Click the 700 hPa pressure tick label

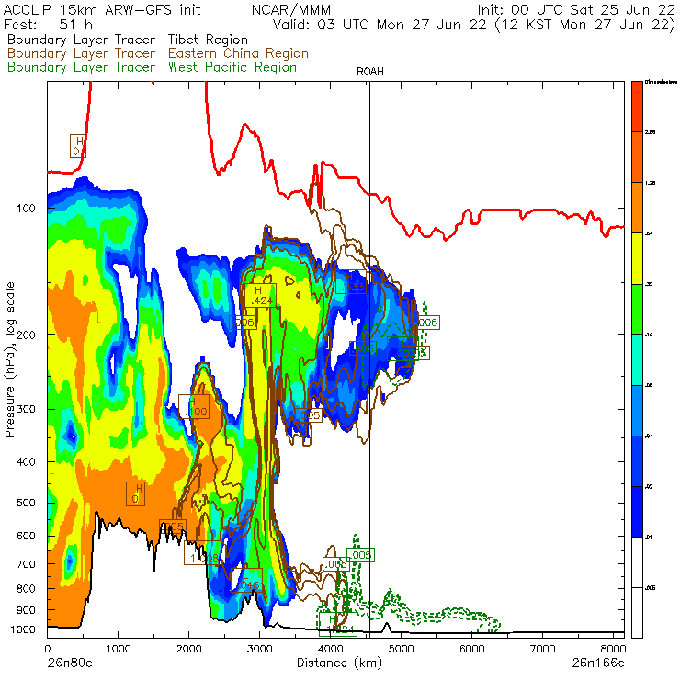click(26, 564)
